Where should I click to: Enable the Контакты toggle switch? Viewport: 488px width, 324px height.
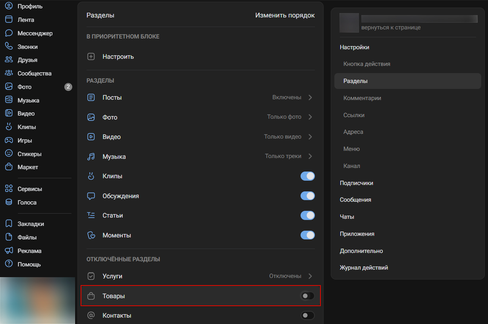click(307, 316)
